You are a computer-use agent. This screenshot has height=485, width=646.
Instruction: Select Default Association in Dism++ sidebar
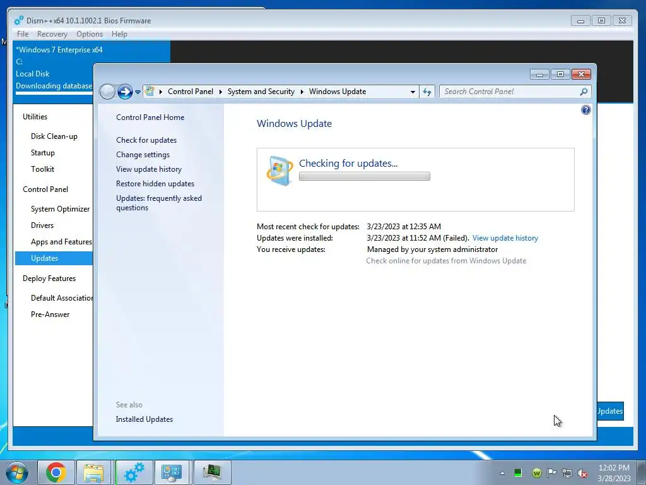tap(62, 298)
